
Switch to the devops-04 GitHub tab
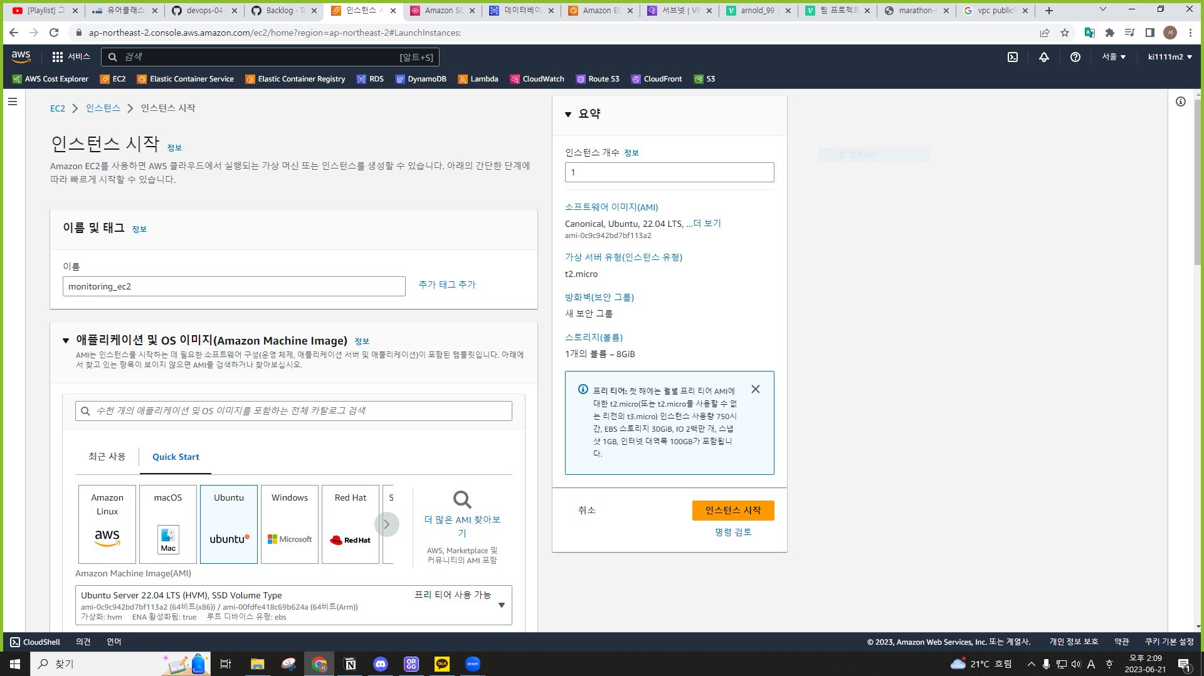coord(206,11)
